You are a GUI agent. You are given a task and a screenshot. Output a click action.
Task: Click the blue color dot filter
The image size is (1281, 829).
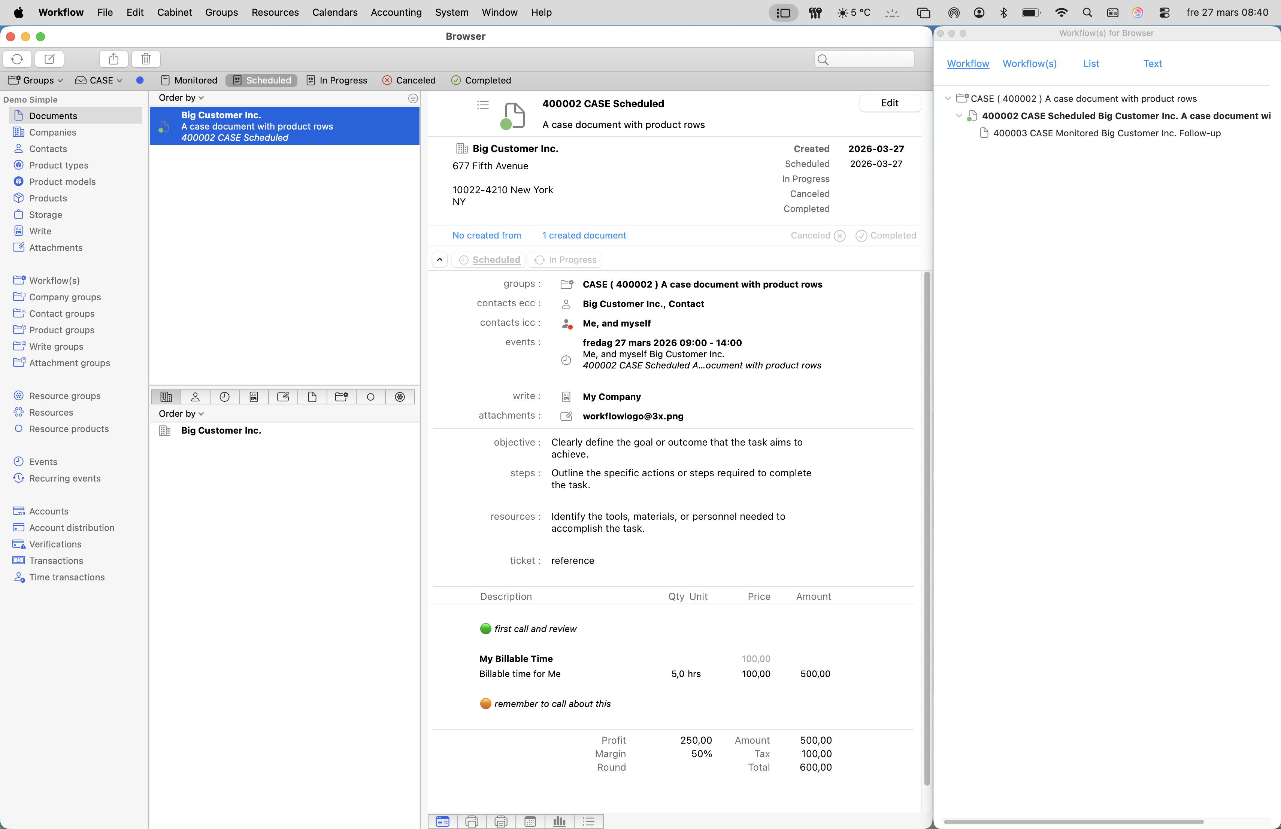pos(140,80)
